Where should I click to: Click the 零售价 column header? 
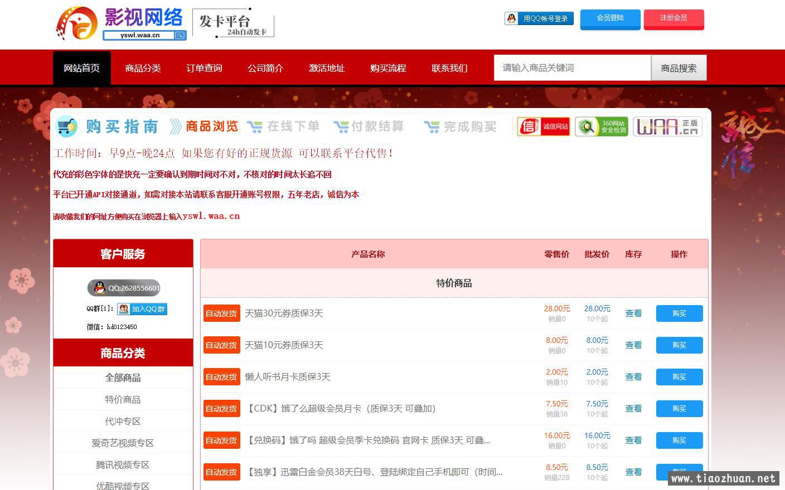pyautogui.click(x=556, y=254)
